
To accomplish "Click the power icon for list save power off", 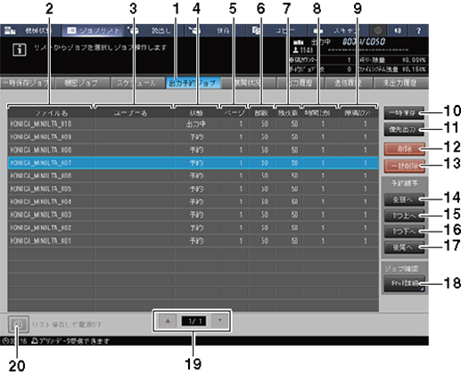I will pyautogui.click(x=19, y=324).
